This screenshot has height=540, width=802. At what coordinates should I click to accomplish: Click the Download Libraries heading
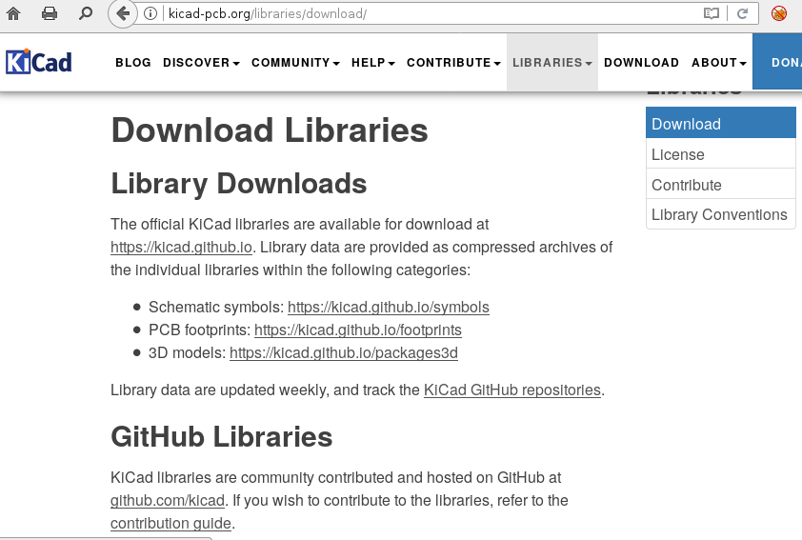coord(270,130)
